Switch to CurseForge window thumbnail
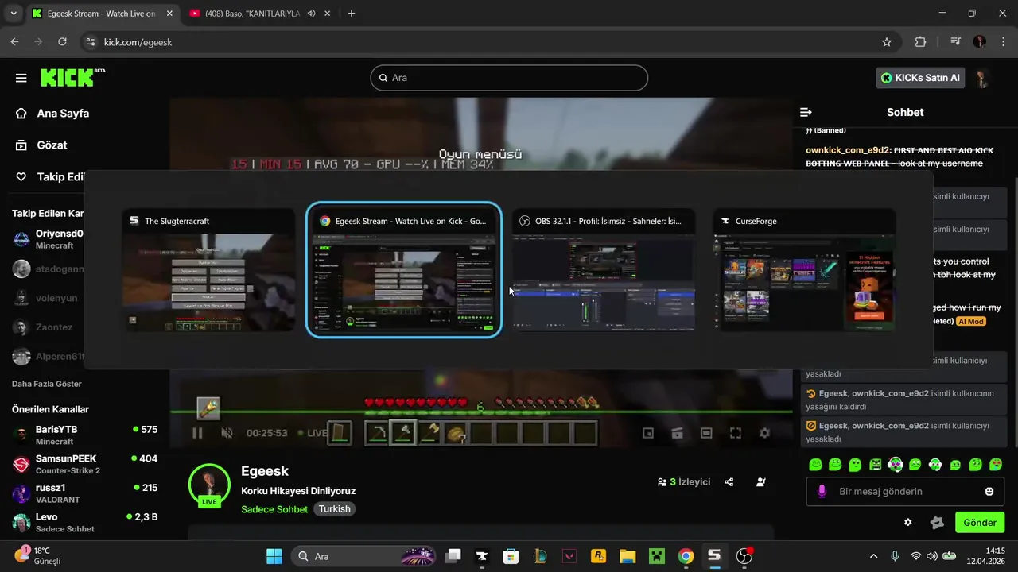This screenshot has height=572, width=1018. pyautogui.click(x=805, y=271)
